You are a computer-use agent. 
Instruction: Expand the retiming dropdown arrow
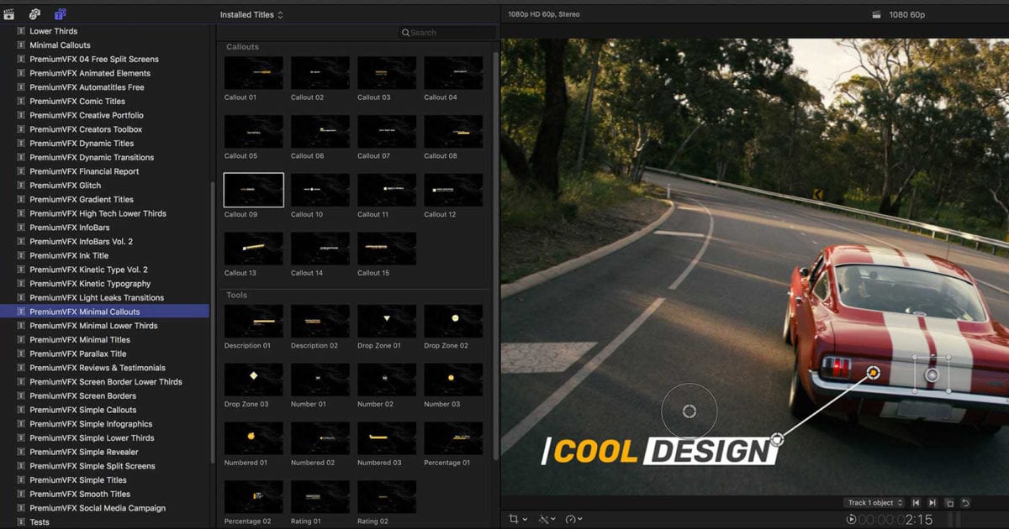pos(582,519)
